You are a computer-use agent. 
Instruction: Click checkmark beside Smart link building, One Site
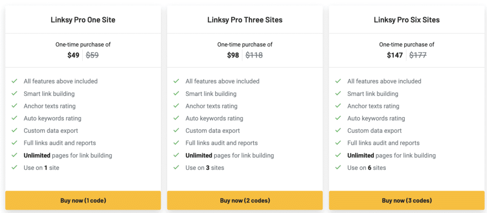coord(15,94)
